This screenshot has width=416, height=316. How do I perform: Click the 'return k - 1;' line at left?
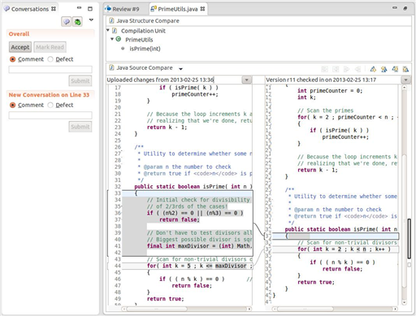(x=167, y=128)
